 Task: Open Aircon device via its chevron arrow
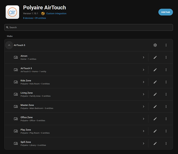click(144, 57)
